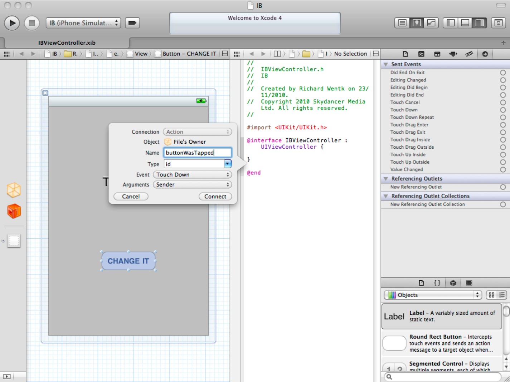Viewport: 510px width, 382px height.
Task: Toggle the Navigator pane visibility
Action: pyautogui.click(x=451, y=23)
